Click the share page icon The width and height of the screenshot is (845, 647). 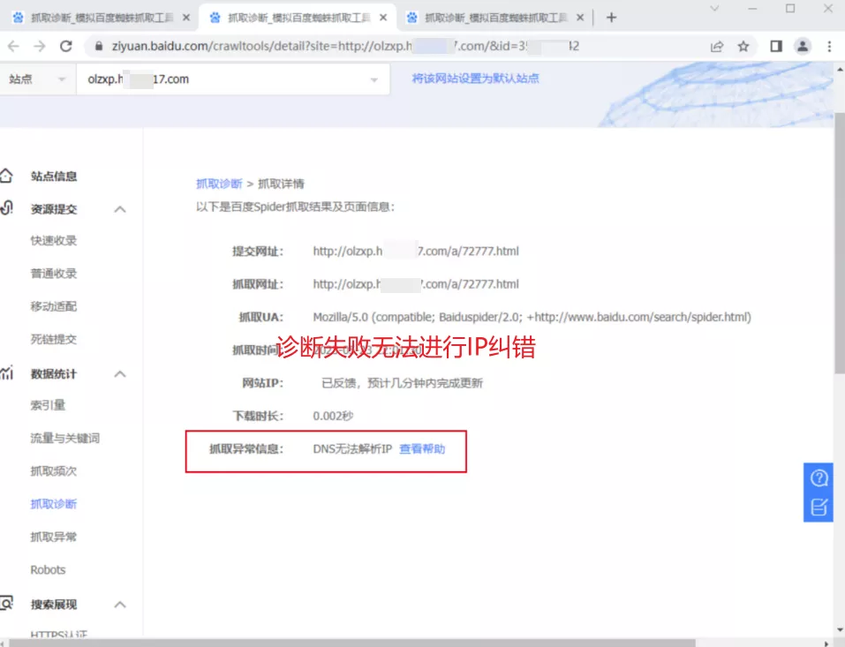pos(717,46)
